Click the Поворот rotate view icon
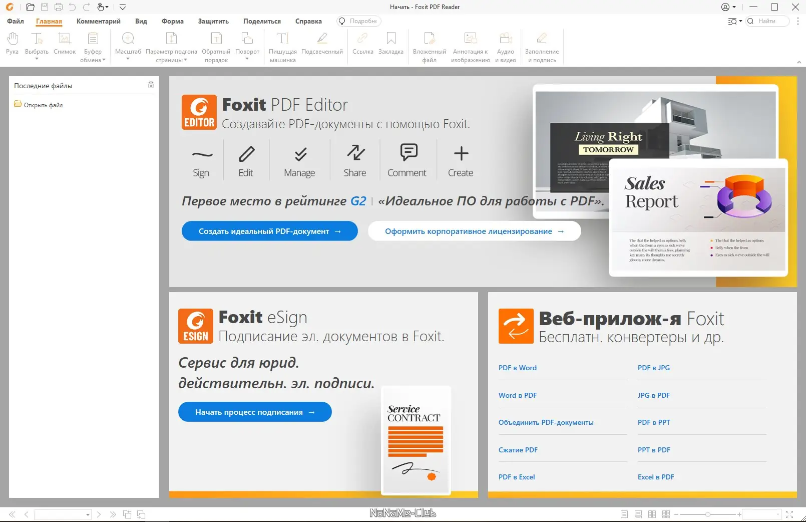This screenshot has height=522, width=806. [247, 39]
